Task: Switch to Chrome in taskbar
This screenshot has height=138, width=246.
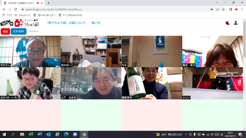Action: pyautogui.click(x=84, y=135)
